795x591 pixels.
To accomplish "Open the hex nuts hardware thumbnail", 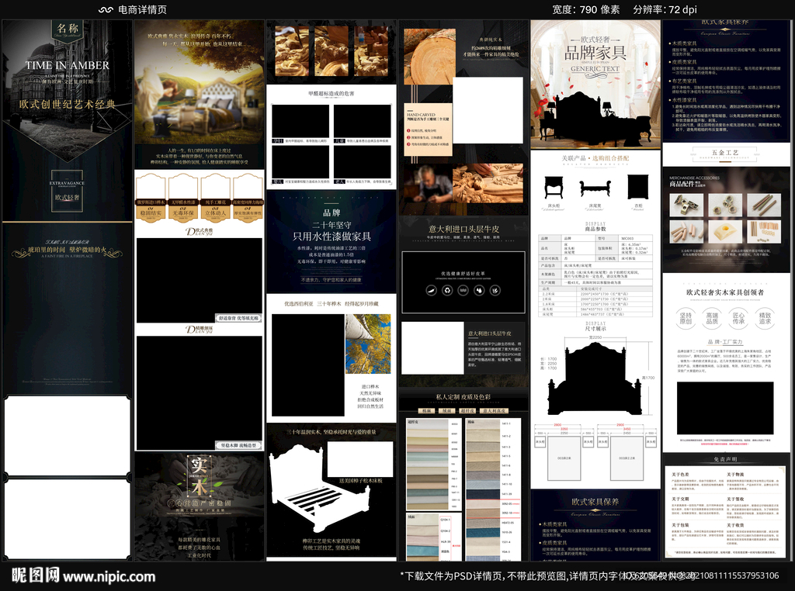I will point(726,205).
